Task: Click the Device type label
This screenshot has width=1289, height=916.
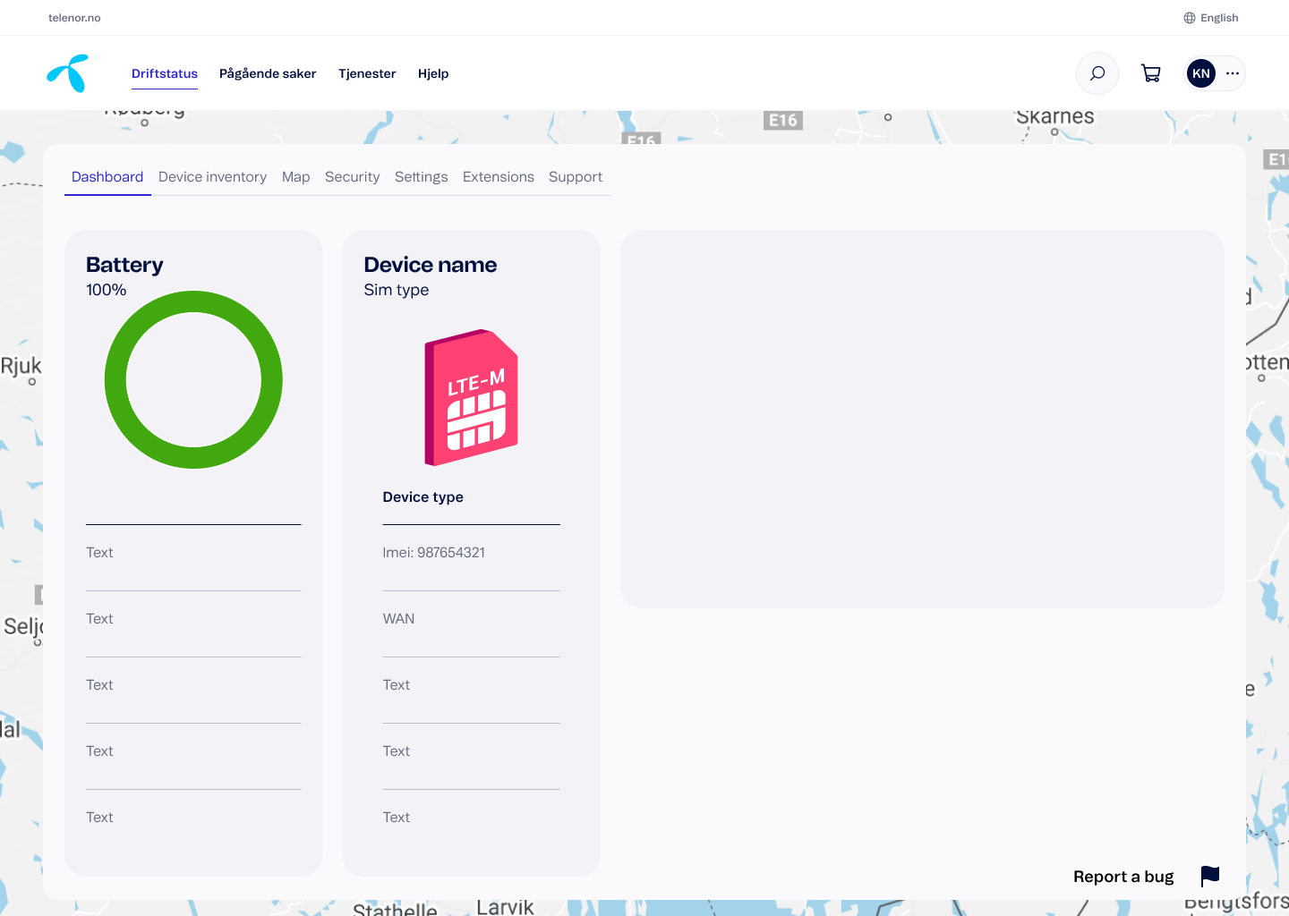Action: point(423,497)
